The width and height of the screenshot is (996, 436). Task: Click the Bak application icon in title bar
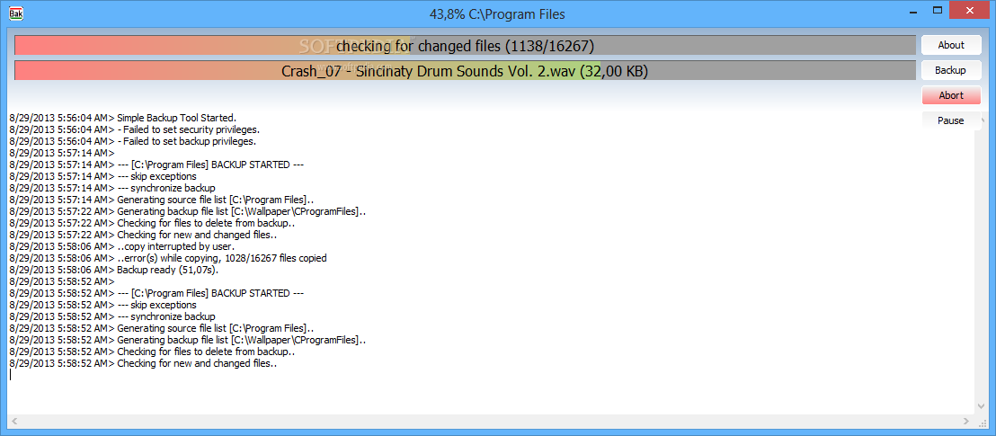(16, 12)
